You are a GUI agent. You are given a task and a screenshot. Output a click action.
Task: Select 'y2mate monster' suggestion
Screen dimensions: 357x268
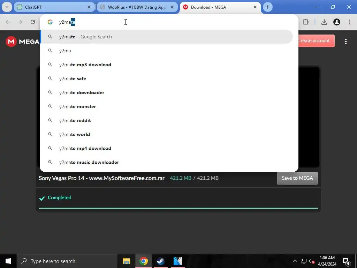[x=167, y=106]
